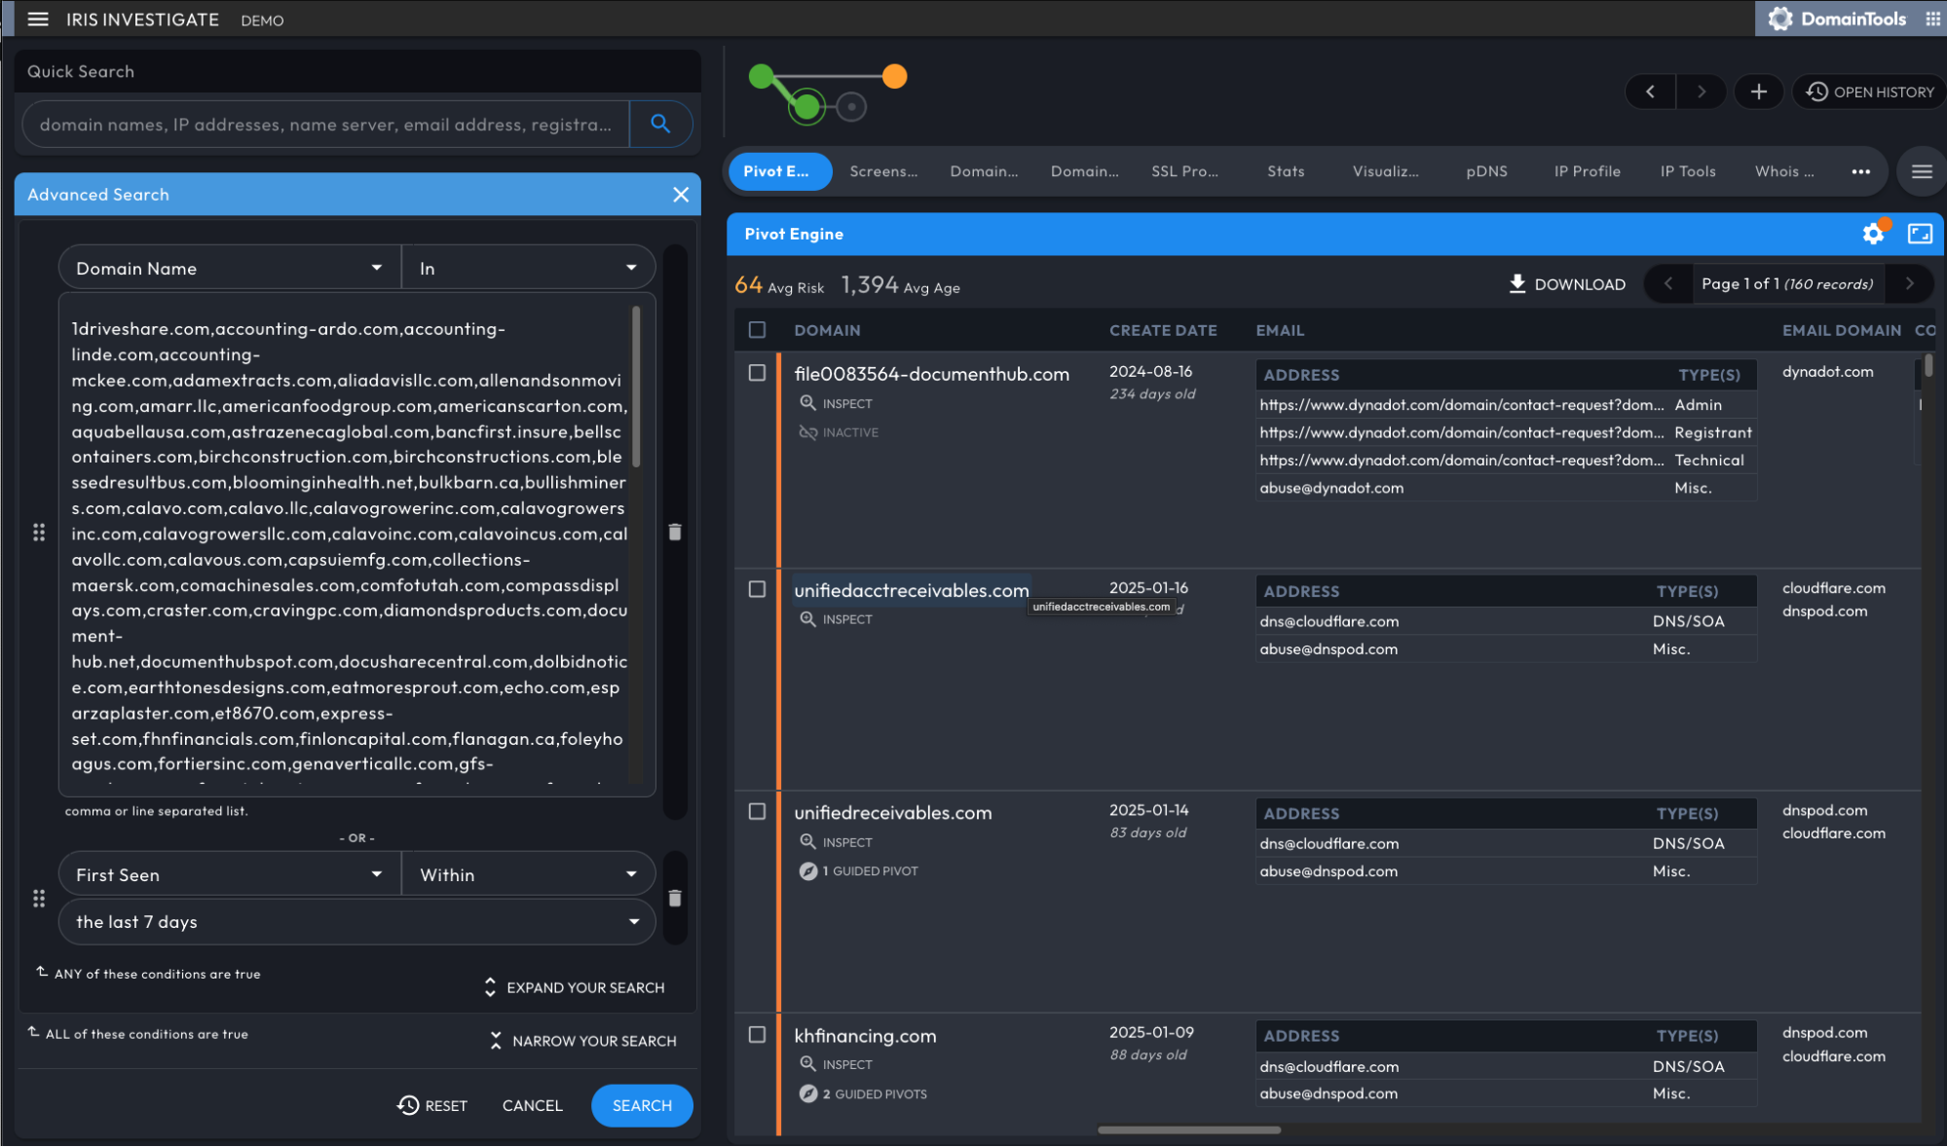This screenshot has height=1147, width=1947.
Task: Run the Quick Search magnifying glass
Action: (661, 124)
